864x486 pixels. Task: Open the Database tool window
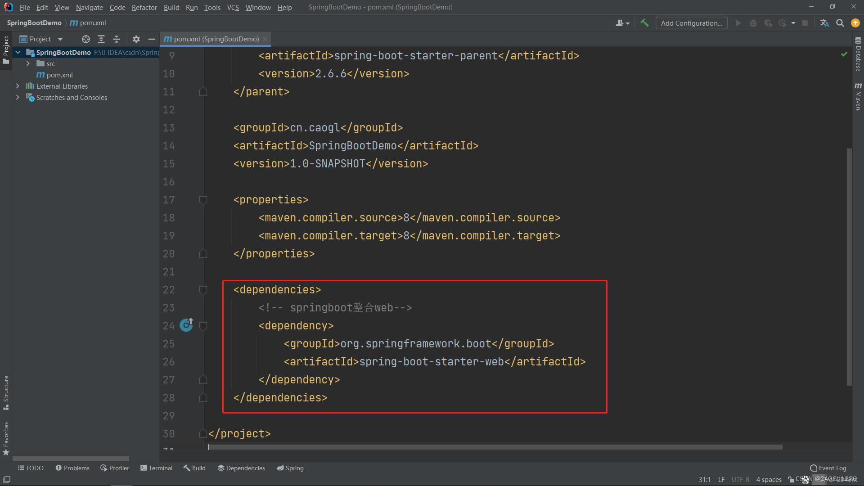coord(858,54)
